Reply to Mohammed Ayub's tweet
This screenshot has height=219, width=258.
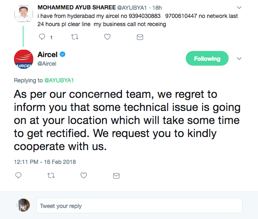(x=42, y=37)
